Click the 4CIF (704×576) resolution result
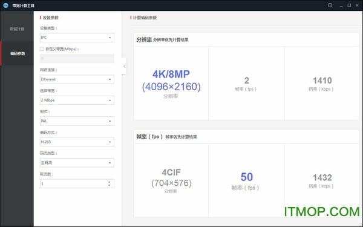This screenshot has height=227, width=363. 171,177
